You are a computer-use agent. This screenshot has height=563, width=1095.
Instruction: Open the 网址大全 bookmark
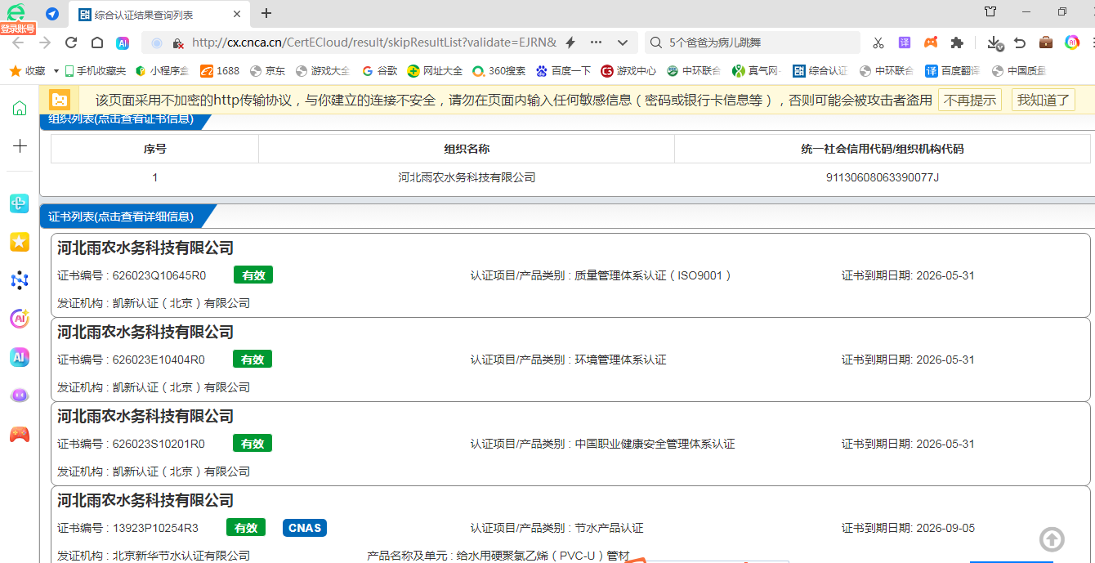(435, 71)
